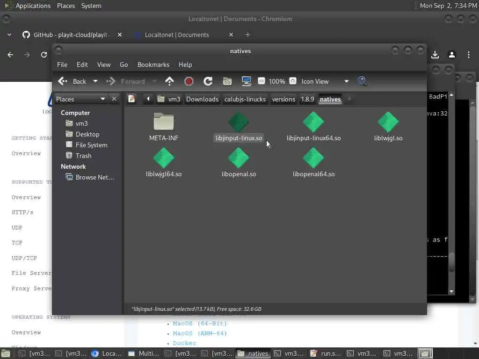Open the System menu in top panel
Image resolution: width=479 pixels, height=359 pixels.
[91, 6]
